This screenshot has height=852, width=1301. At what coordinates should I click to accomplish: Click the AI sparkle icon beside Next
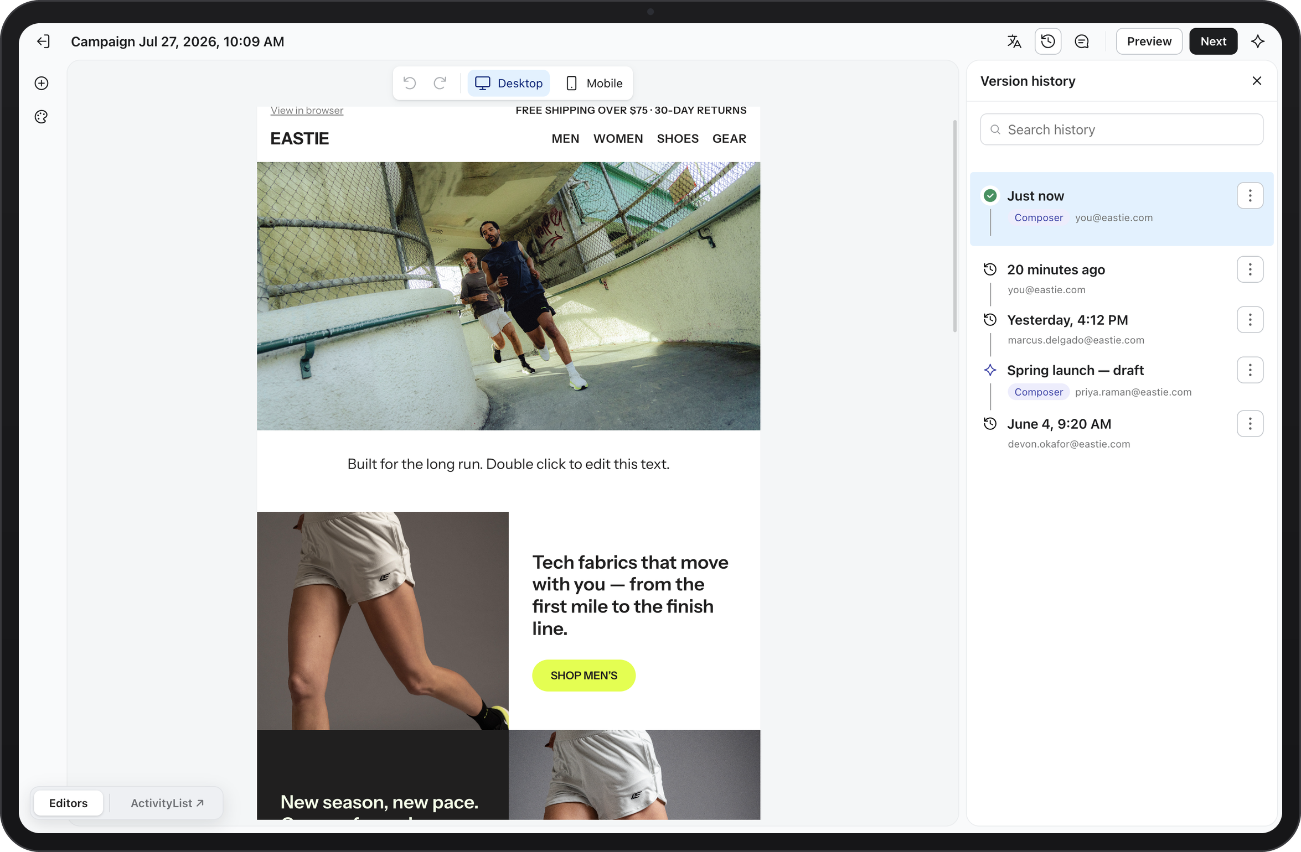pos(1258,41)
